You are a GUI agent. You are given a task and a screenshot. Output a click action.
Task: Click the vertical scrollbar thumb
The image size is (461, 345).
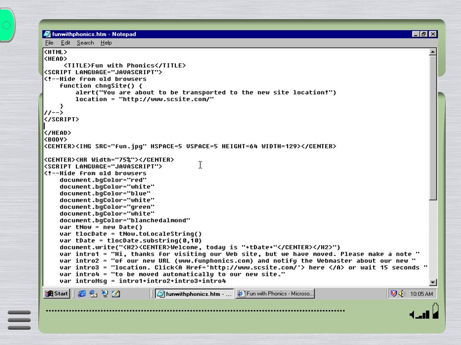coord(433,128)
